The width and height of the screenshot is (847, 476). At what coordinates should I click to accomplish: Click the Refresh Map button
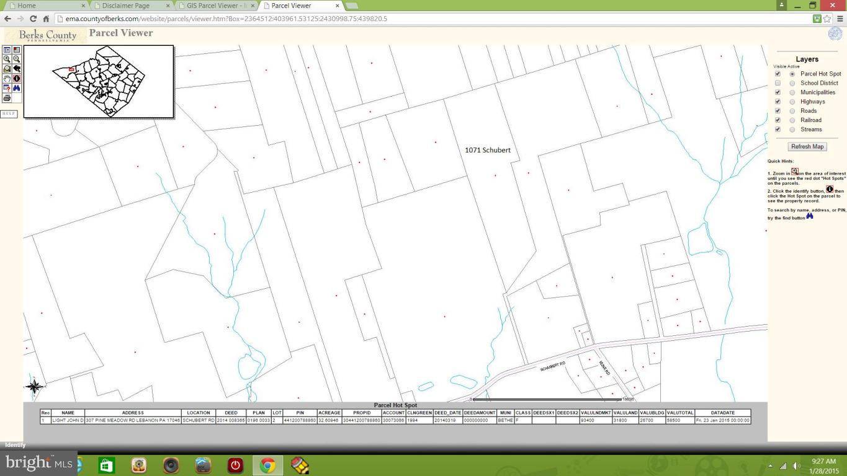coord(807,147)
